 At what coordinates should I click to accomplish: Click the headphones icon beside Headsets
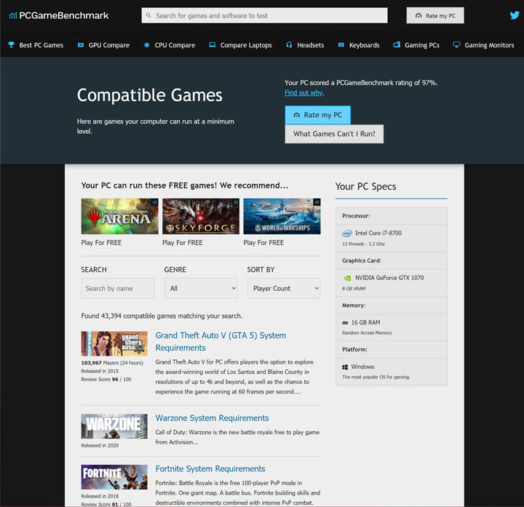tap(289, 45)
